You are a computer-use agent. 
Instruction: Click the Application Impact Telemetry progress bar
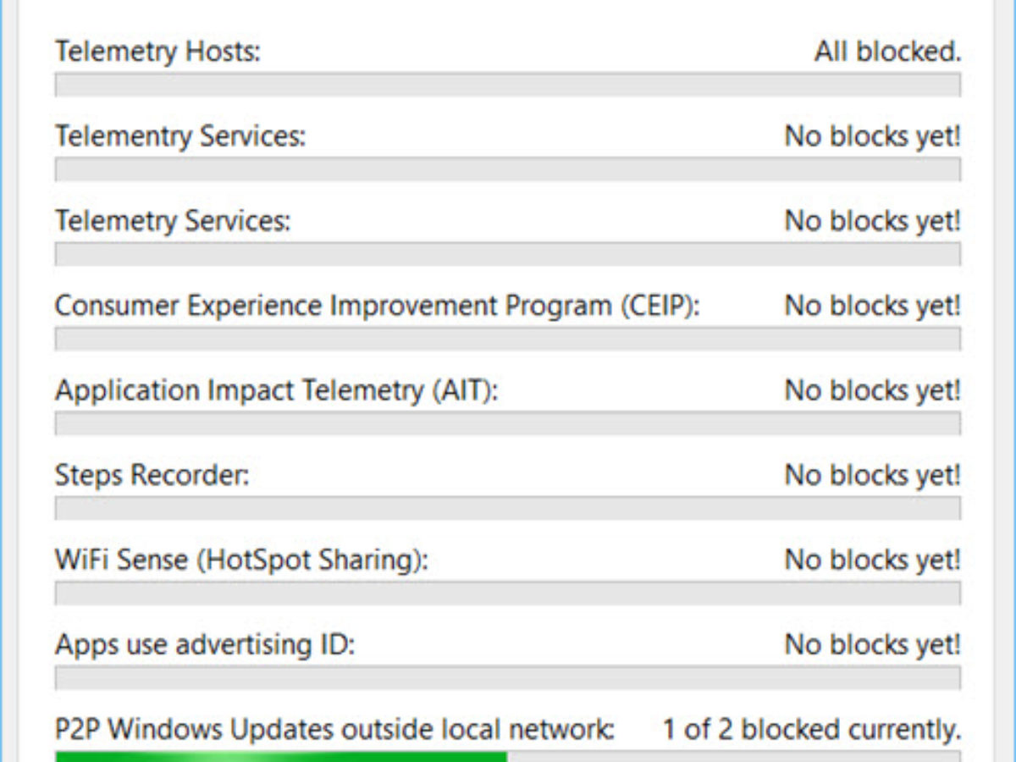507,423
